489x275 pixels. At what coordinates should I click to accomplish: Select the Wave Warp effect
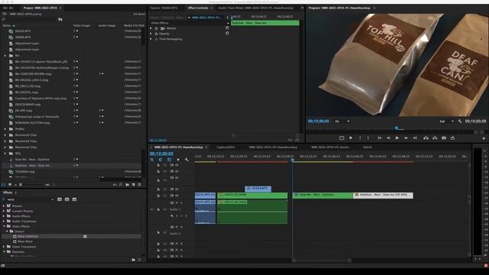(25, 241)
